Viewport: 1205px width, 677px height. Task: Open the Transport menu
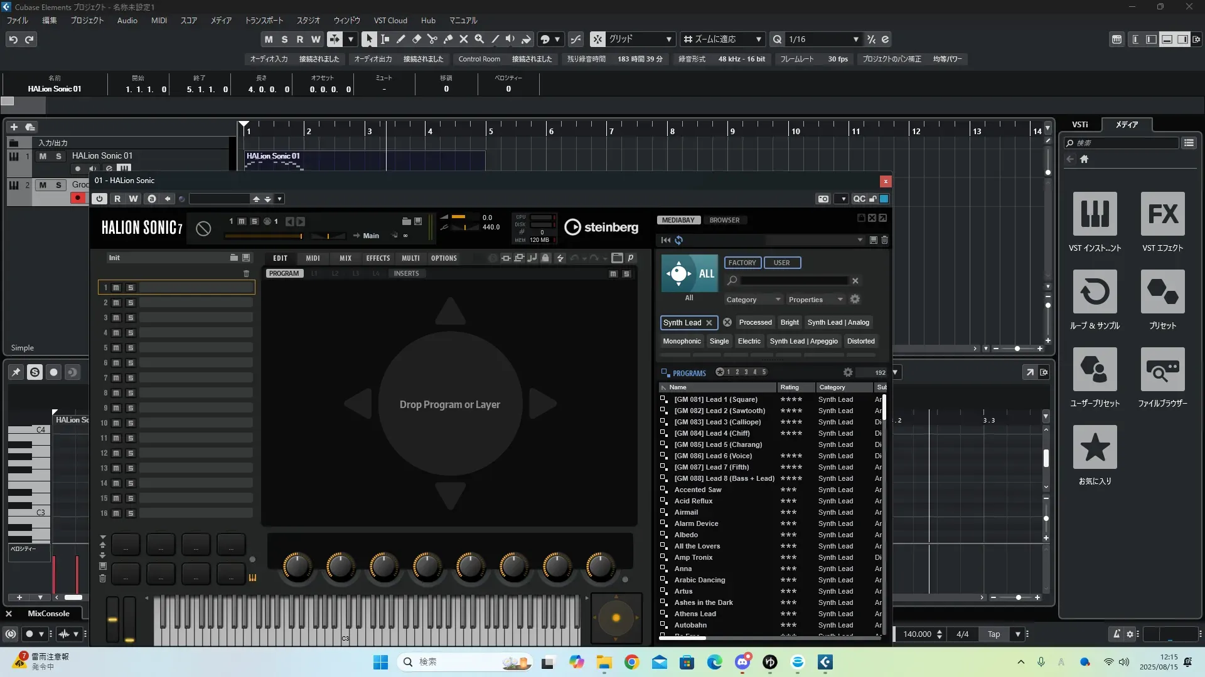(x=264, y=20)
